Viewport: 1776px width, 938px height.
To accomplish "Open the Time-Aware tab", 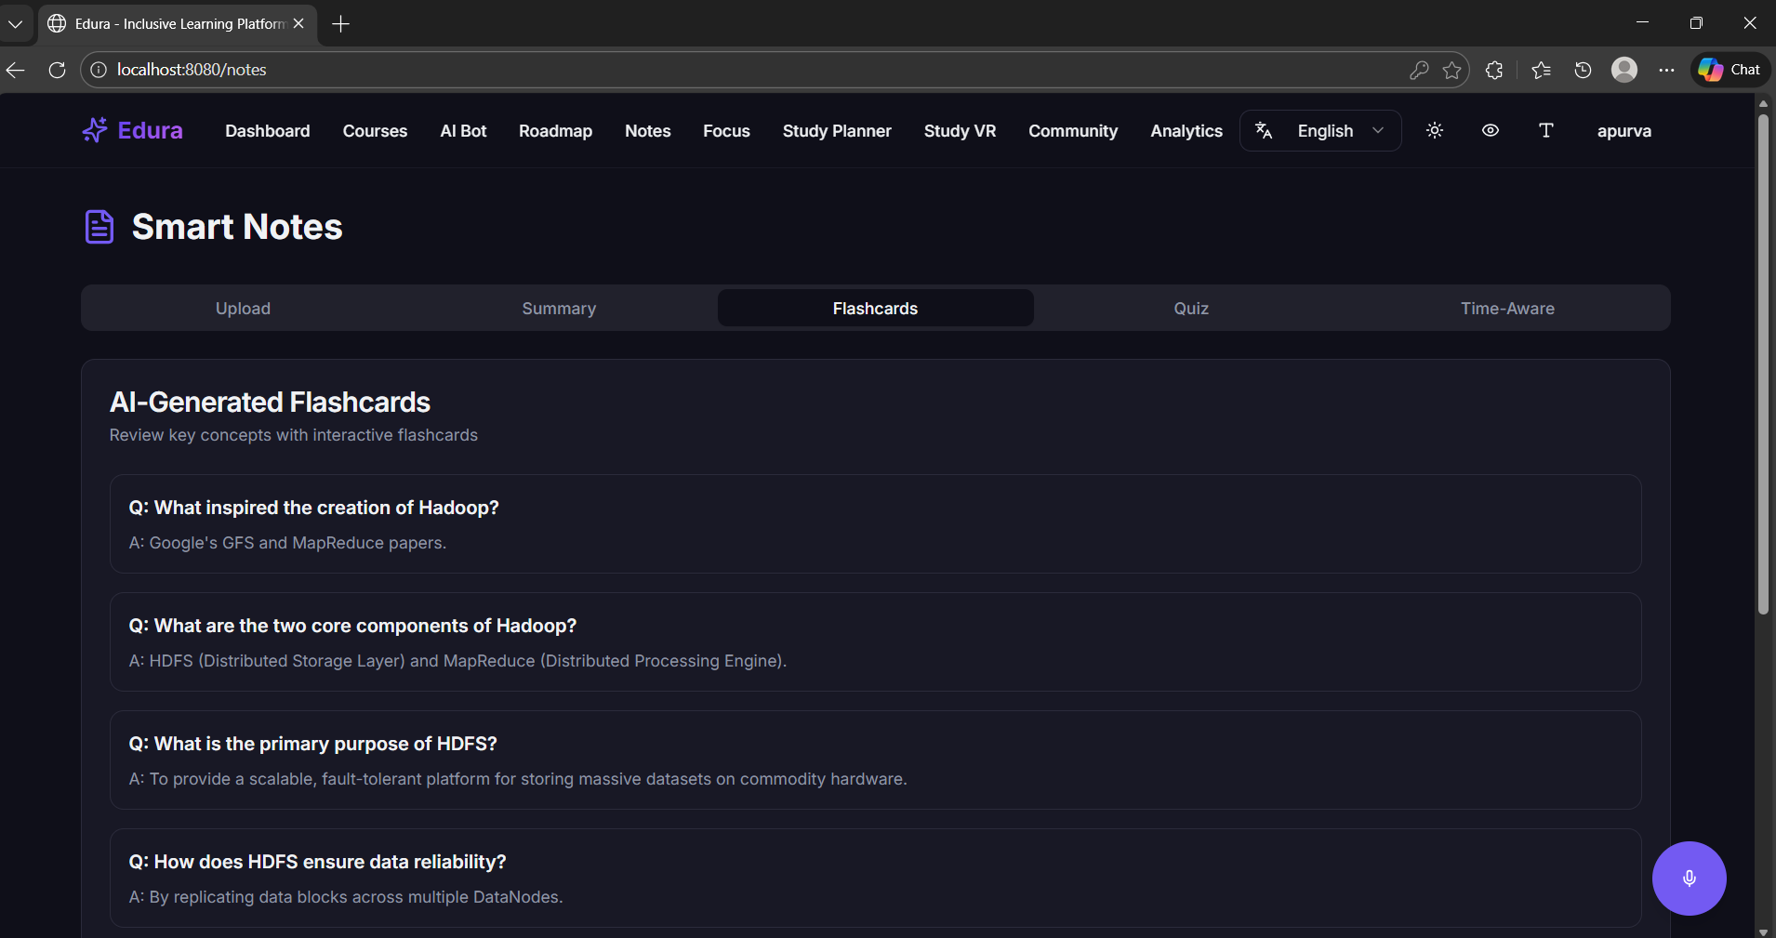I will (x=1507, y=308).
